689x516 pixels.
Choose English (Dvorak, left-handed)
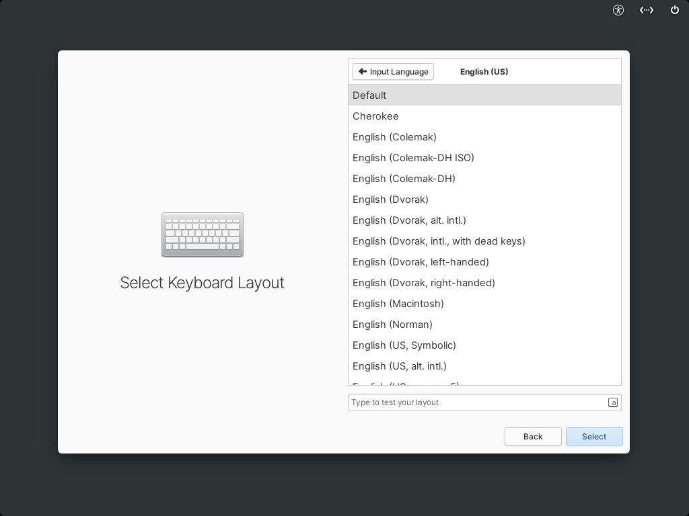click(x=484, y=262)
